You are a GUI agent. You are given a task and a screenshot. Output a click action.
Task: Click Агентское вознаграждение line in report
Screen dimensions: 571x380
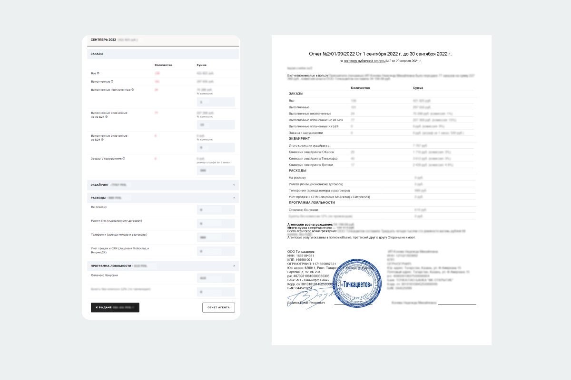pyautogui.click(x=321, y=224)
